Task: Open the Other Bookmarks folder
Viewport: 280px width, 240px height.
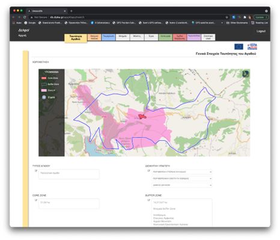Action: click(237, 23)
